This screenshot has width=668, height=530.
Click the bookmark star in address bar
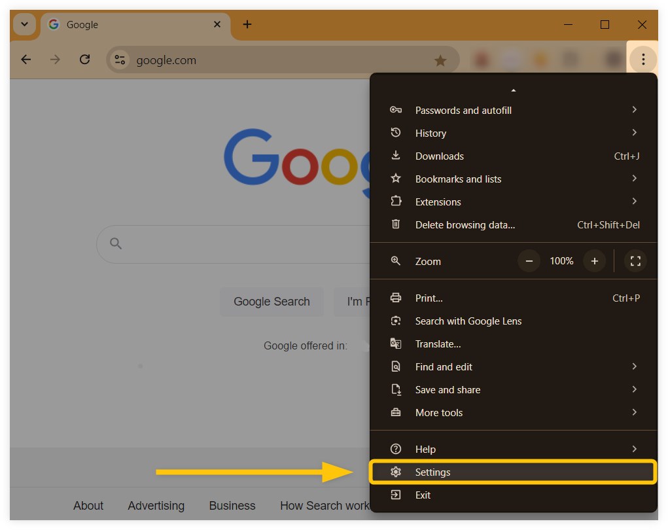pyautogui.click(x=440, y=60)
